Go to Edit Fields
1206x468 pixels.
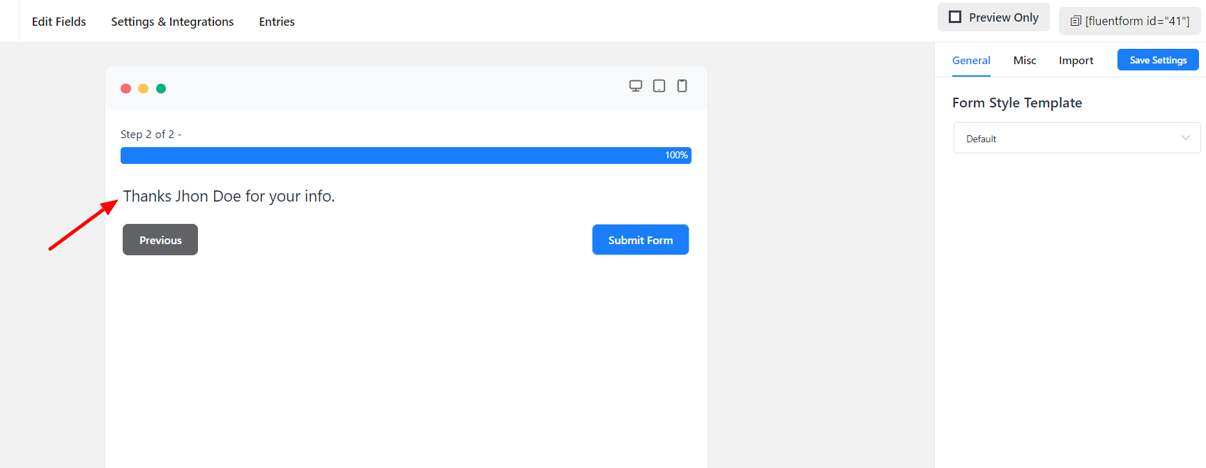click(59, 22)
